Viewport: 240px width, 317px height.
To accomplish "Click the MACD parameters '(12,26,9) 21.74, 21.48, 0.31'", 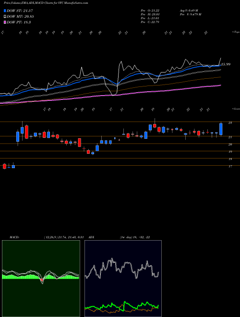I will pyautogui.click(x=64, y=237).
